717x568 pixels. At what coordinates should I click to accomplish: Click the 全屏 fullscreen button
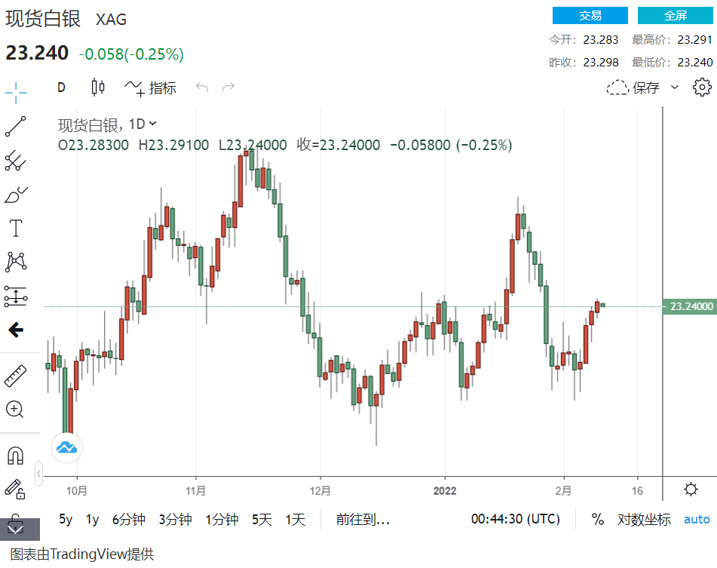click(x=675, y=16)
